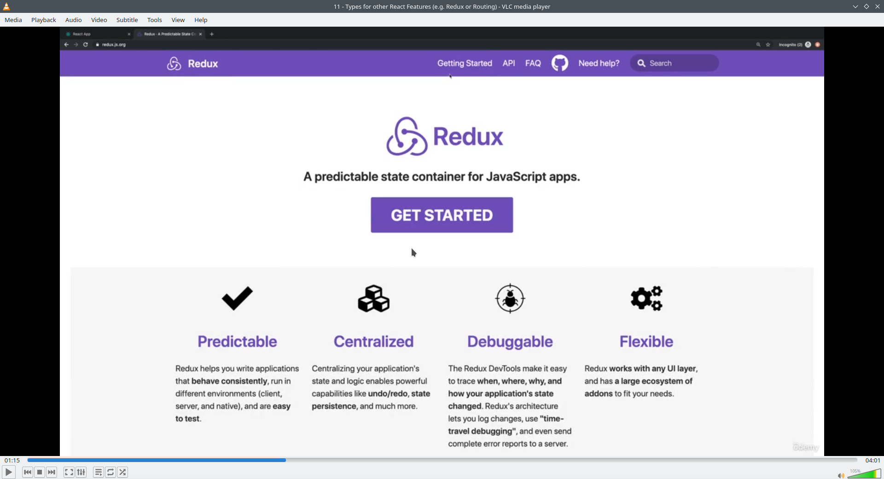Viewport: 884px width, 479px height.
Task: Seek on the playback progress bar
Action: click(442, 460)
